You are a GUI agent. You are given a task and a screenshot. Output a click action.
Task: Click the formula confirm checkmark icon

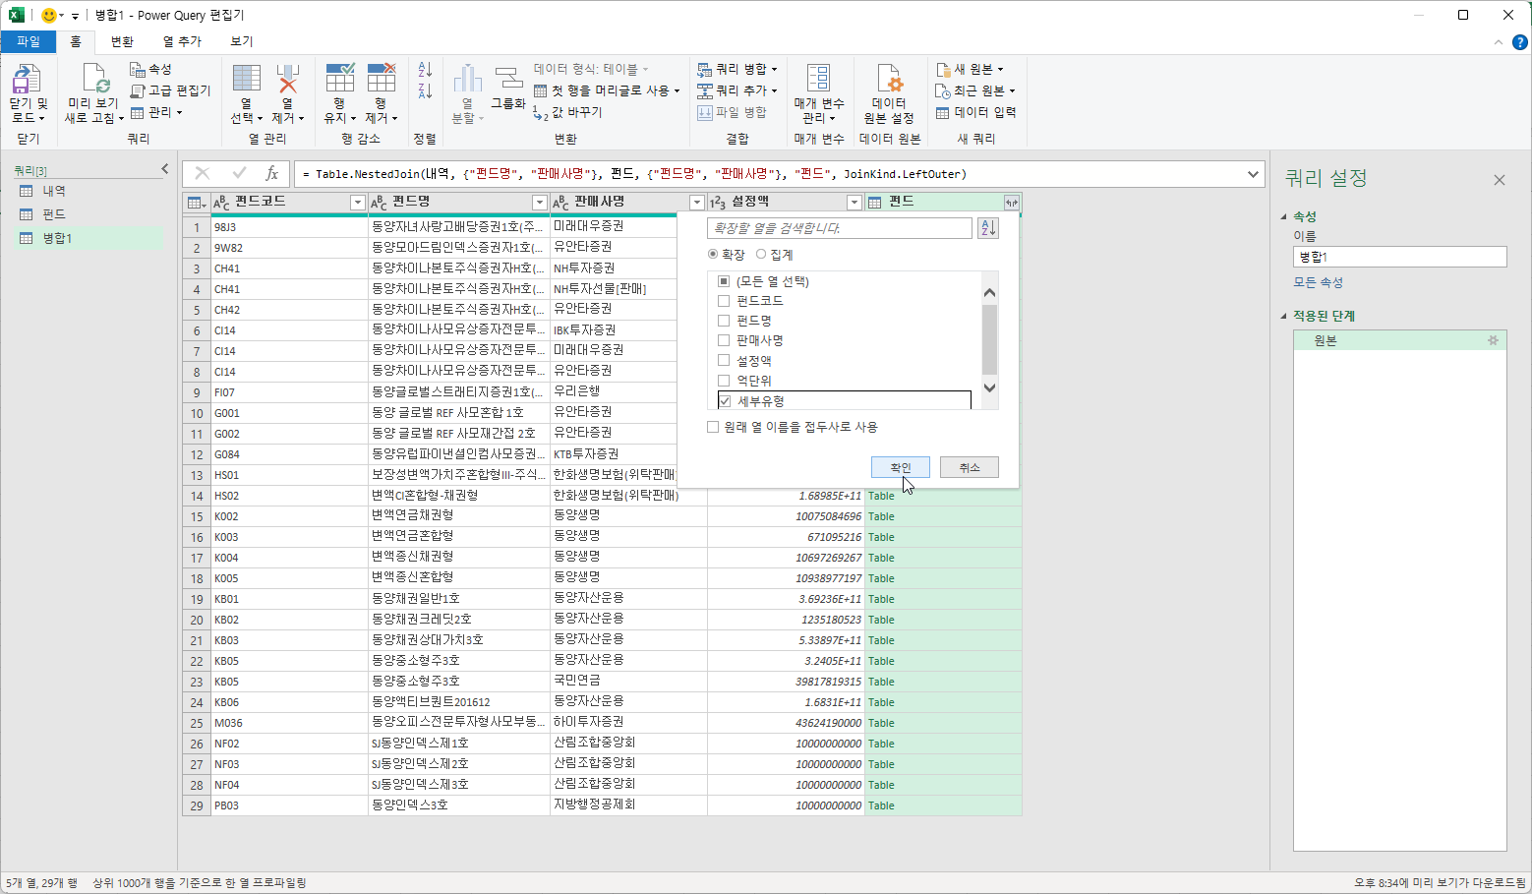239,174
